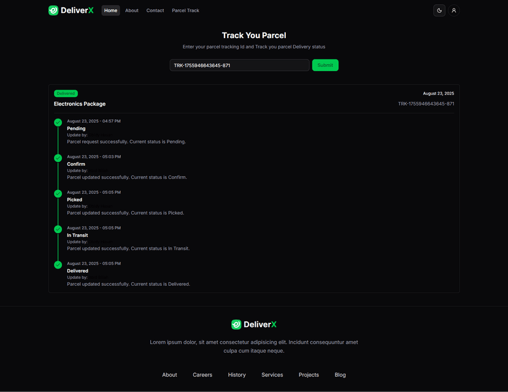This screenshot has width=508, height=392.
Task: Click the In Transit checkmark icon
Action: tap(58, 229)
